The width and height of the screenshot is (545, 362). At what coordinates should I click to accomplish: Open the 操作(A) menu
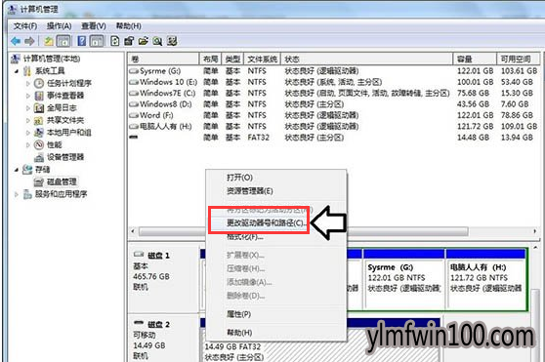pos(59,26)
